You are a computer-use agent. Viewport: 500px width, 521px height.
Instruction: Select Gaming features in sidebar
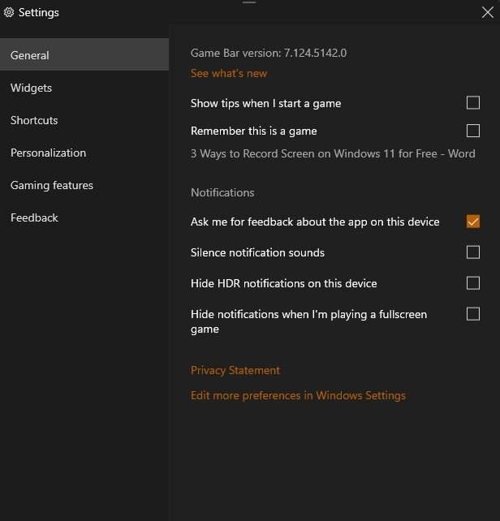tap(52, 185)
